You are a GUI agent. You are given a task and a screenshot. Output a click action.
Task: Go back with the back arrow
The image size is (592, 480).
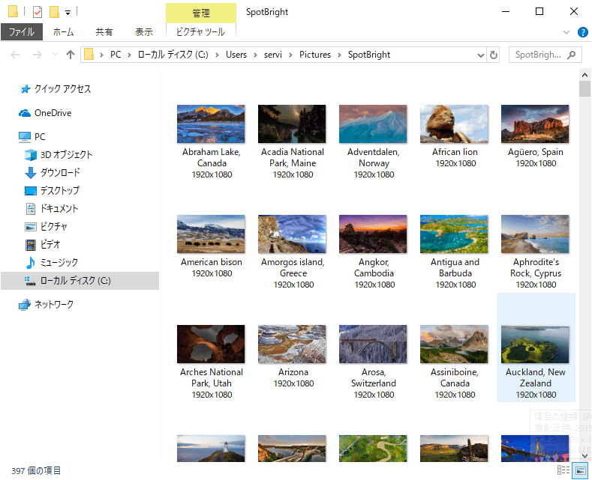15,55
